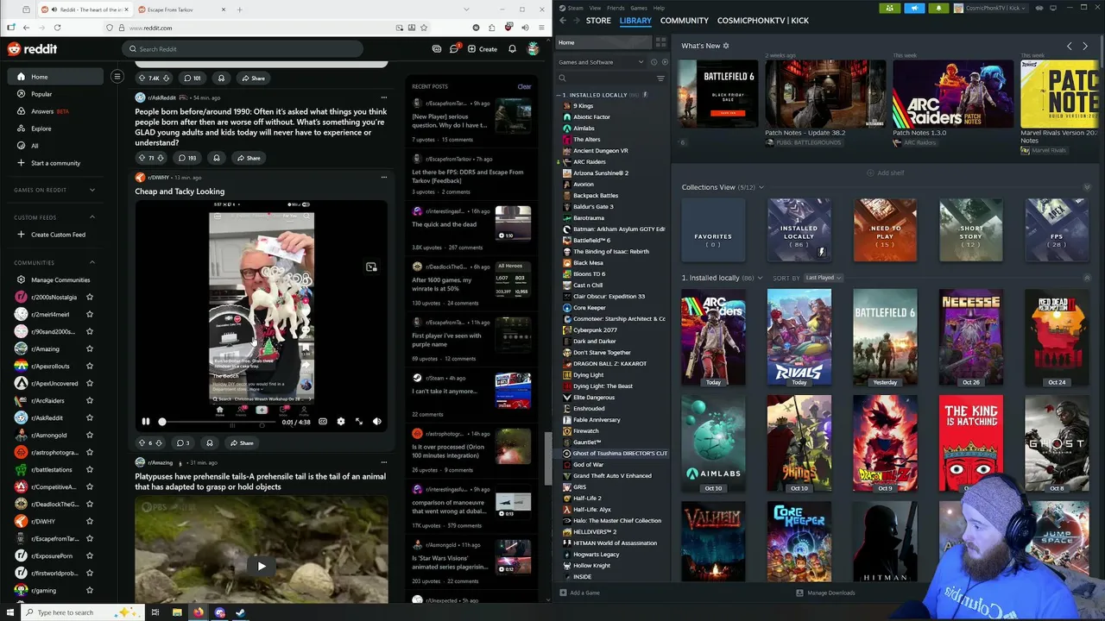Seek the DIWHY video progress bar
The image size is (1105, 621).
pyautogui.click(x=218, y=422)
